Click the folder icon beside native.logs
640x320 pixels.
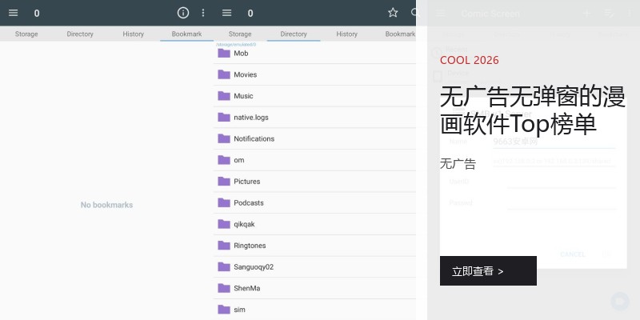(x=224, y=117)
